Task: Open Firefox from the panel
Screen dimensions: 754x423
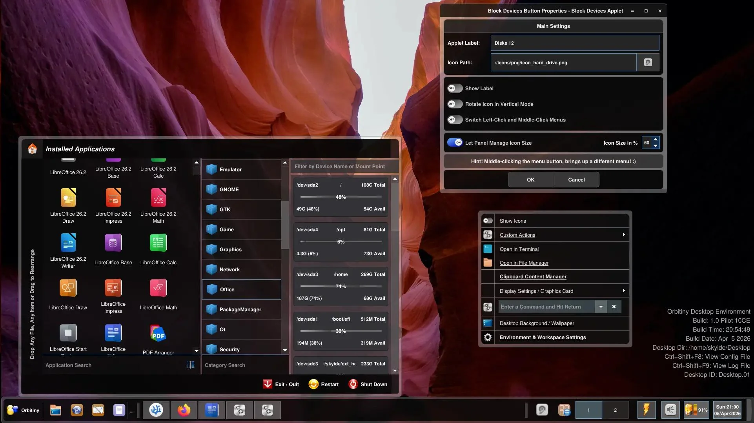Action: 184,410
